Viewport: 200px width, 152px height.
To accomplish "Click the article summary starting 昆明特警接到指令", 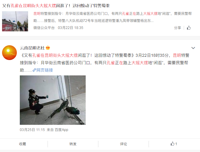I will [113, 17].
